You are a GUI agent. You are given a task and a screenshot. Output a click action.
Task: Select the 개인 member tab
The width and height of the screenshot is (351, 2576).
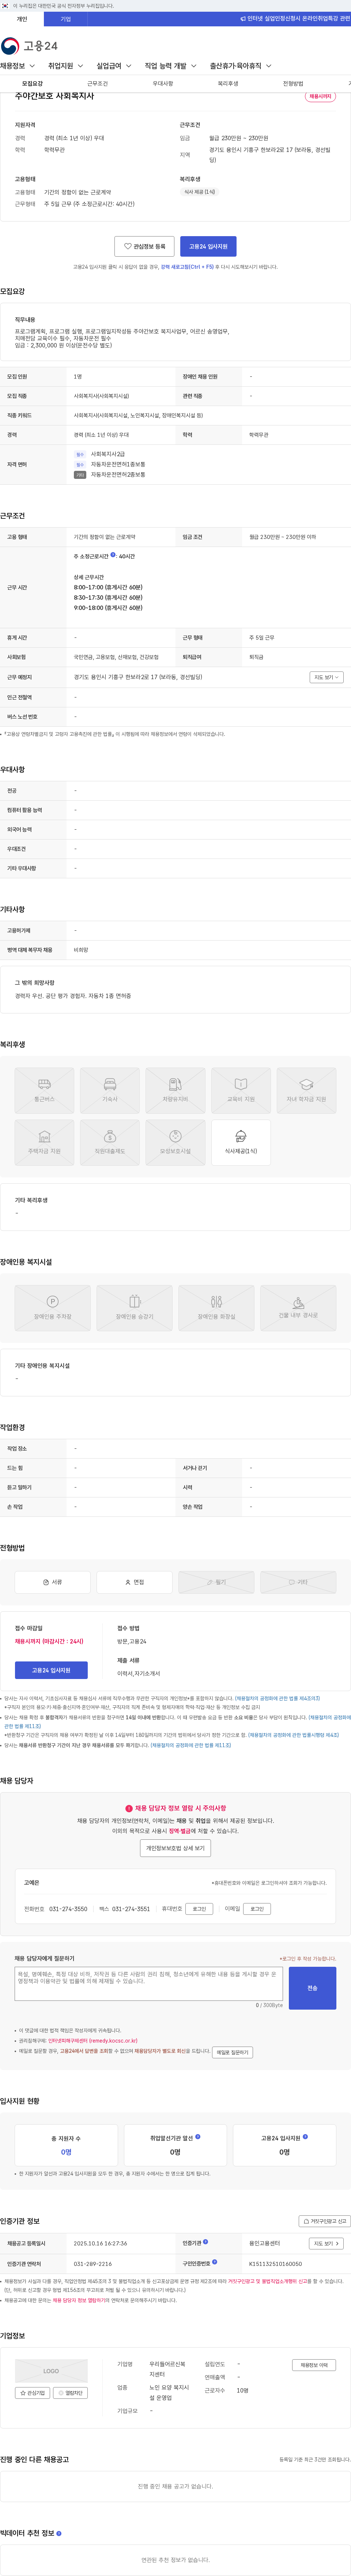tap(22, 19)
